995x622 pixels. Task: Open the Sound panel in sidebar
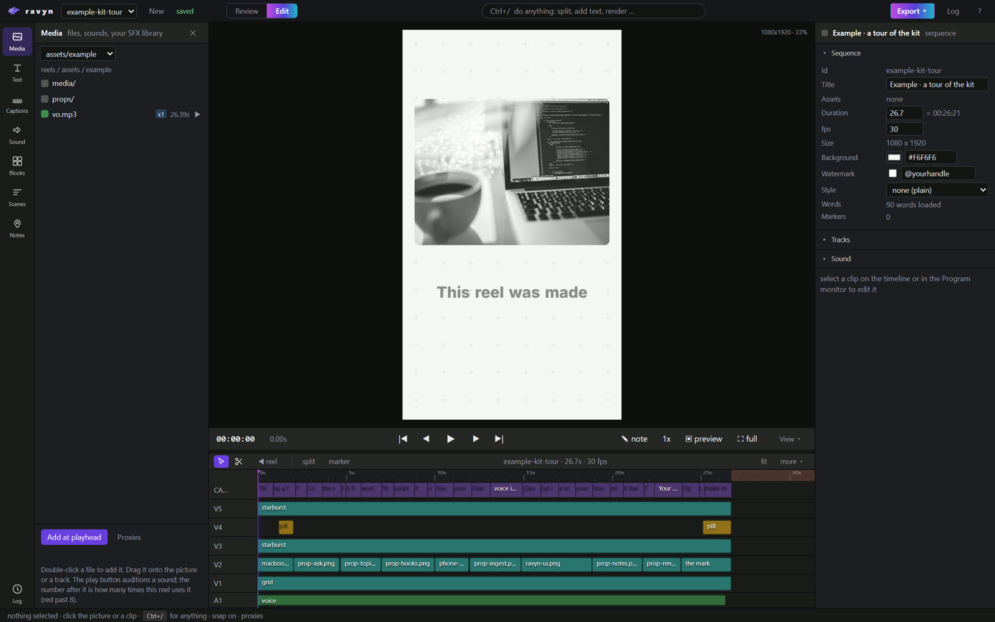(x=17, y=135)
